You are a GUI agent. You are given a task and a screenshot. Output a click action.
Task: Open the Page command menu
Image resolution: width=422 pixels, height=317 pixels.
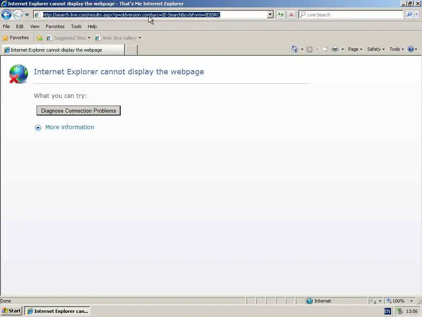pos(355,49)
